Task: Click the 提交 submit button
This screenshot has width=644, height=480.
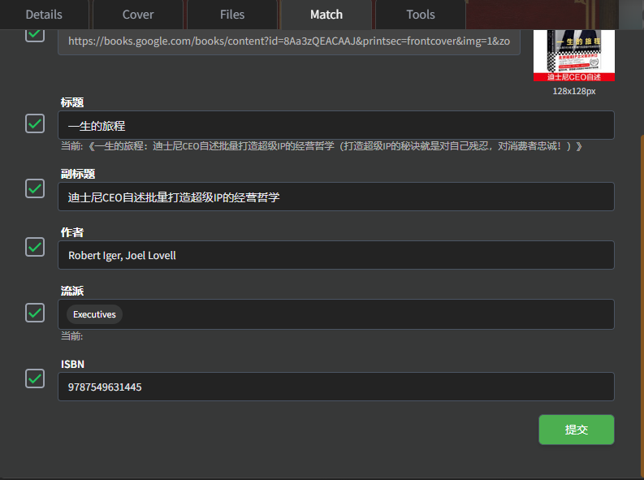Action: (x=576, y=430)
